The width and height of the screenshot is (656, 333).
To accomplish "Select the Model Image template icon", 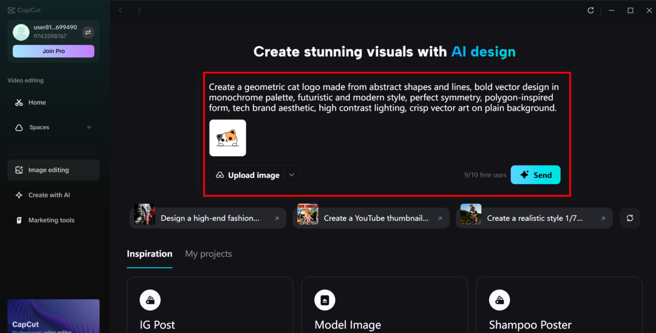I will [325, 300].
